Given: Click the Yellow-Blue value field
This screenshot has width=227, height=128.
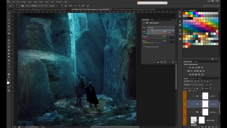Looking at the screenshot, I should [171, 42].
